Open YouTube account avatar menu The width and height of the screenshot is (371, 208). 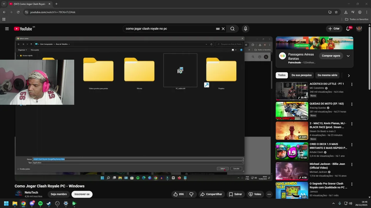tap(359, 29)
